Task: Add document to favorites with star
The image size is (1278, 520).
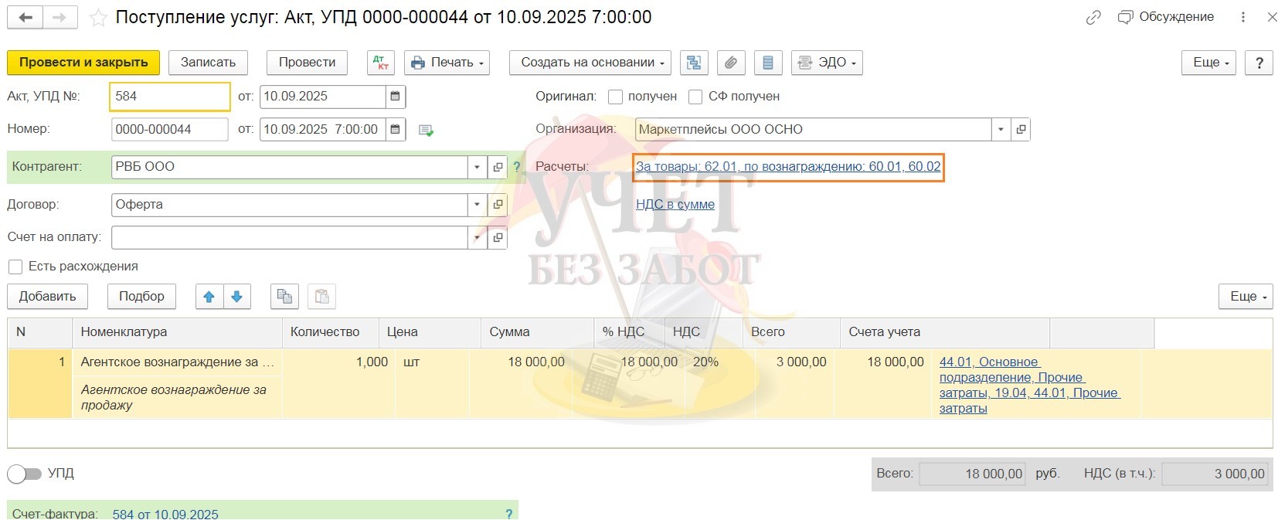Action: pos(98,18)
